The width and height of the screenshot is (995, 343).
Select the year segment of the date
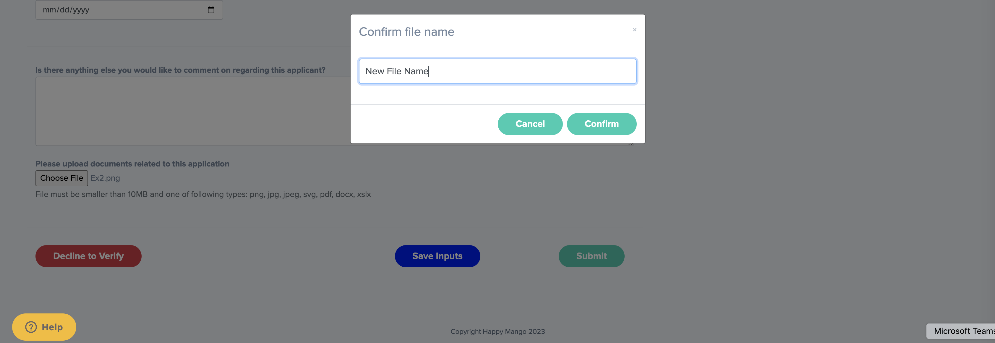[x=81, y=10]
